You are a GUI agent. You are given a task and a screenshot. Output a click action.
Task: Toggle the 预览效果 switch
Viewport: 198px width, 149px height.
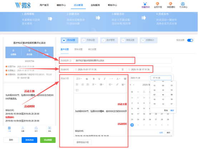point(190,40)
